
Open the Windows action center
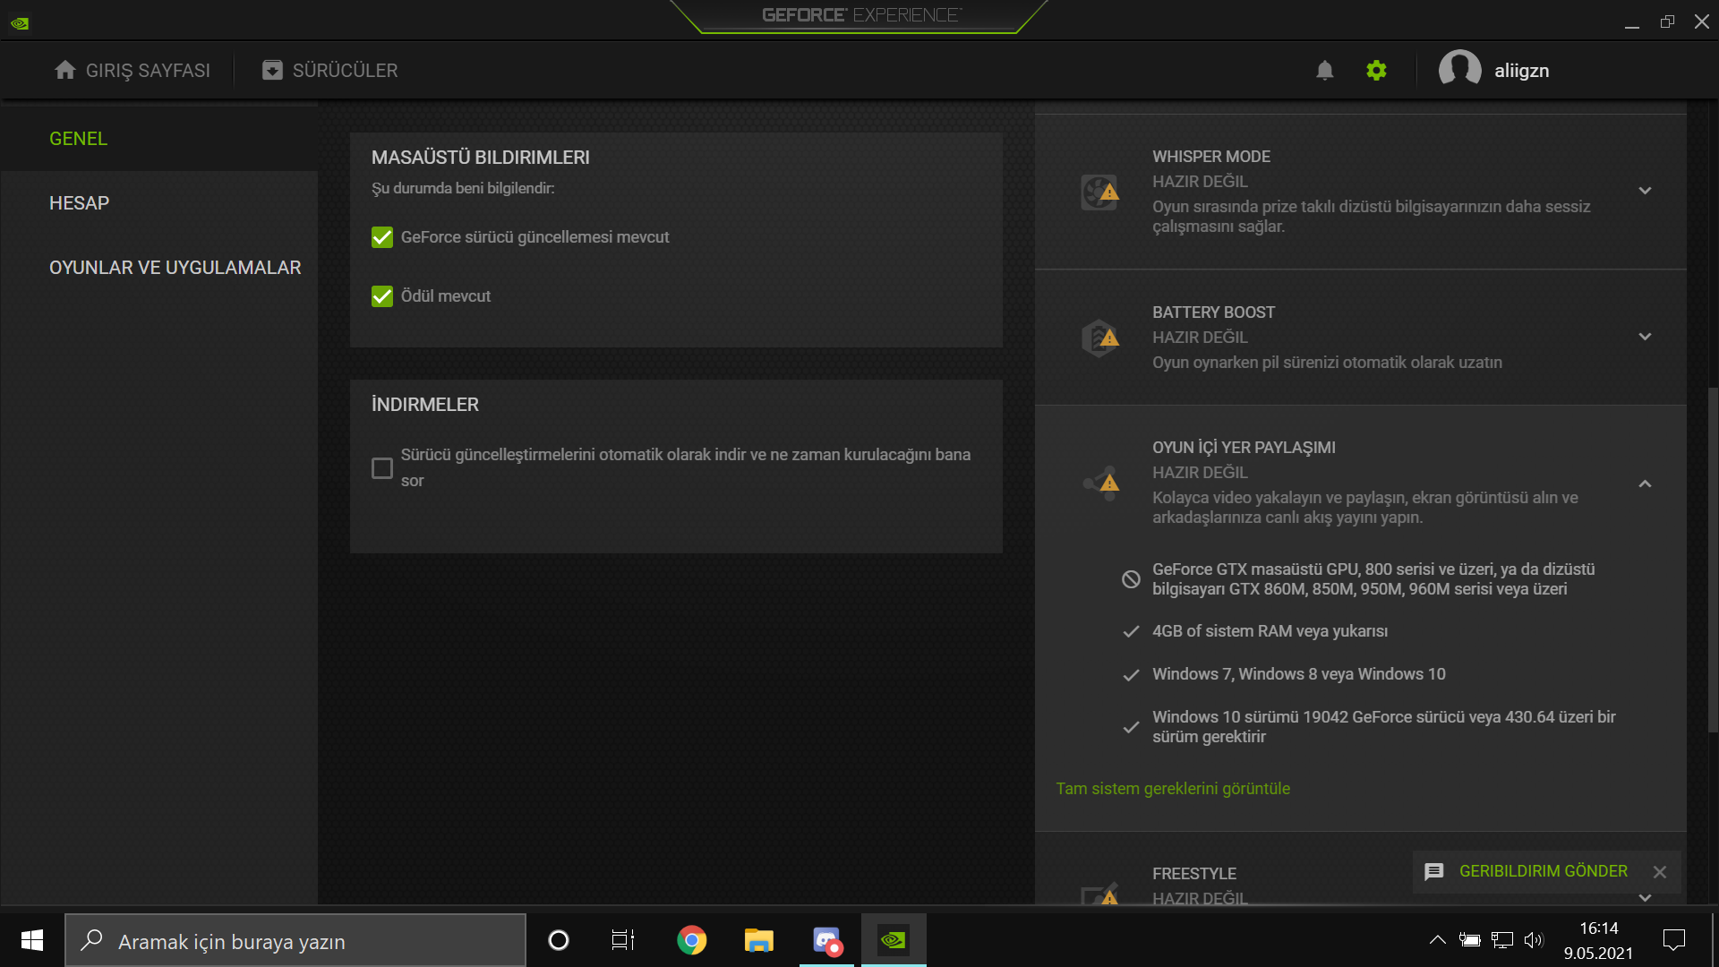(x=1673, y=940)
